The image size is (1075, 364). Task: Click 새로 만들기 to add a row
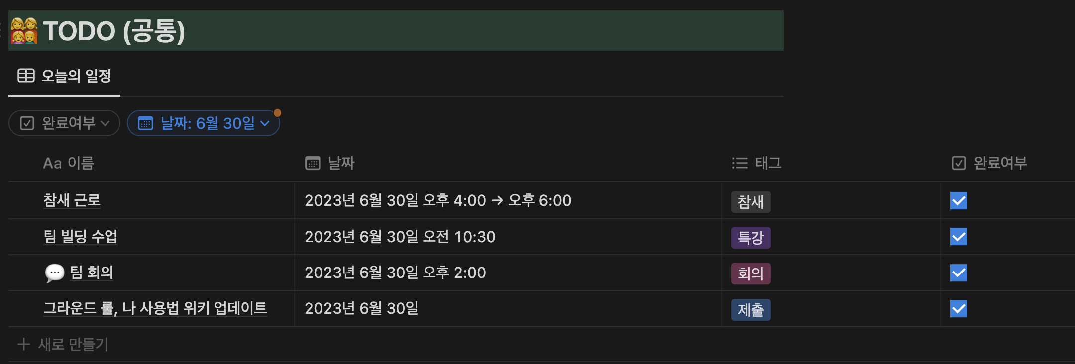[x=73, y=344]
